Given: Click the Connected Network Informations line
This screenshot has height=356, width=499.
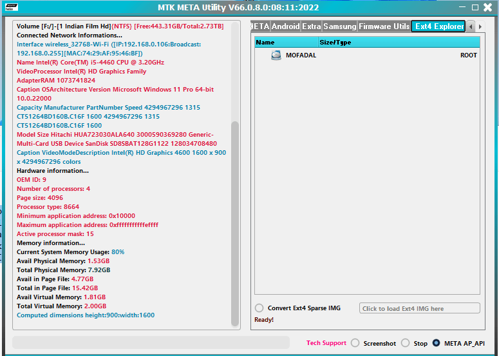Looking at the screenshot, I should pyautogui.click(x=70, y=35).
